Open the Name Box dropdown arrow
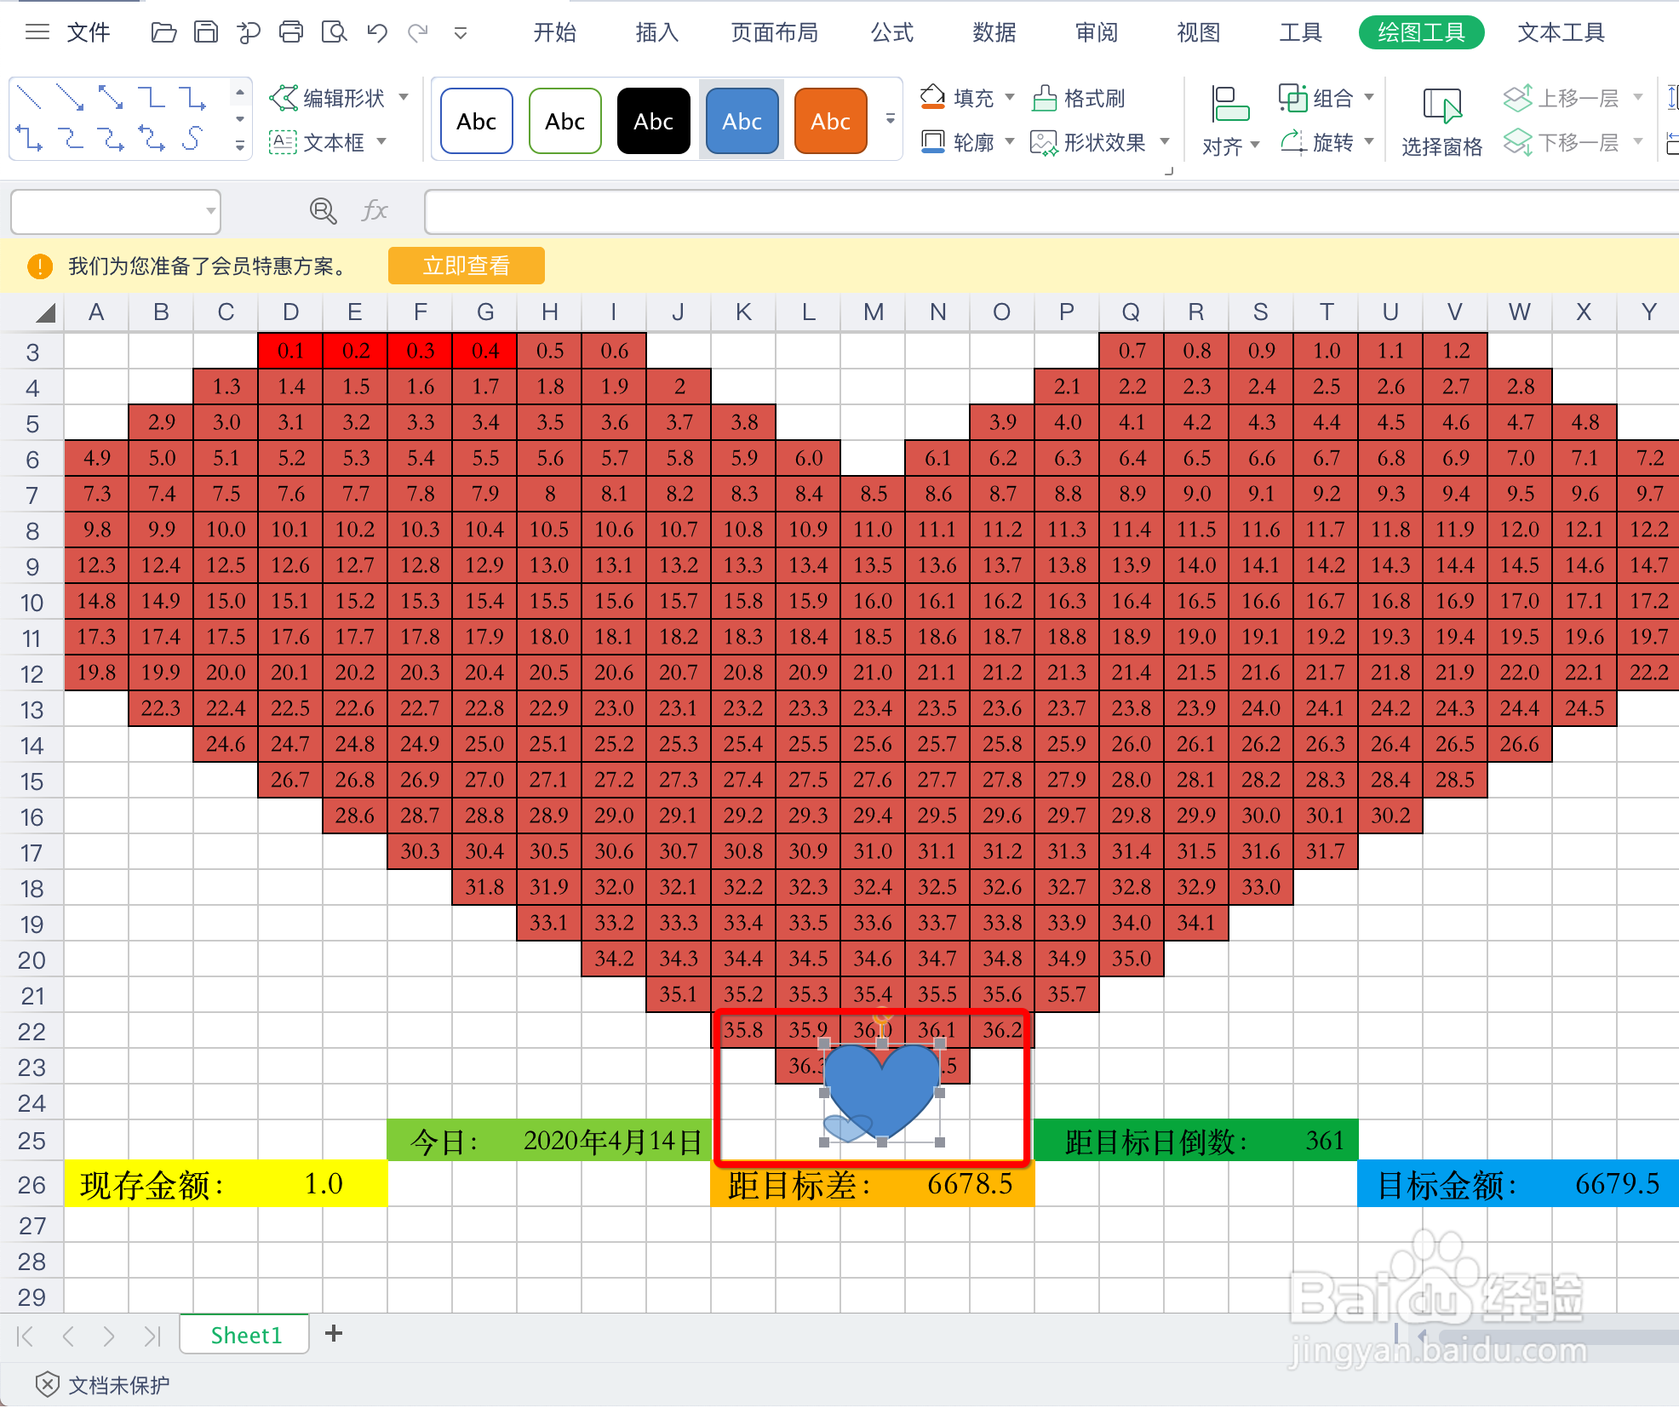Viewport: 1679px width, 1408px height. pyautogui.click(x=209, y=210)
